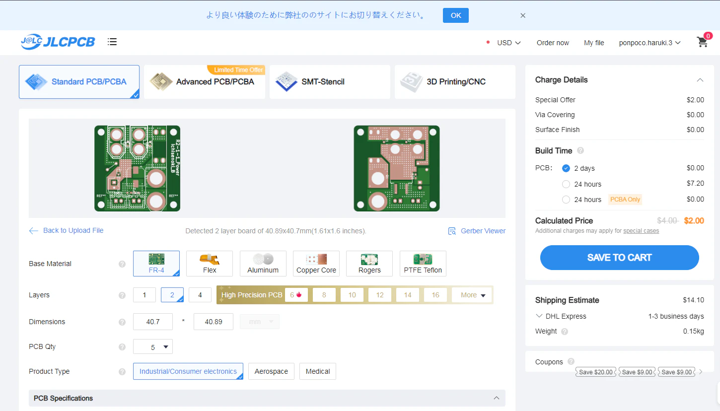Open the ponpoco.haruki.3 account menu
This screenshot has height=411, width=720.
[649, 43]
